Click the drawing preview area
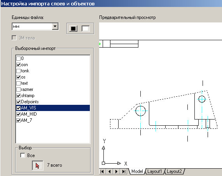Image resolution: width=222 pixels, height=176 pixels. click(161, 95)
